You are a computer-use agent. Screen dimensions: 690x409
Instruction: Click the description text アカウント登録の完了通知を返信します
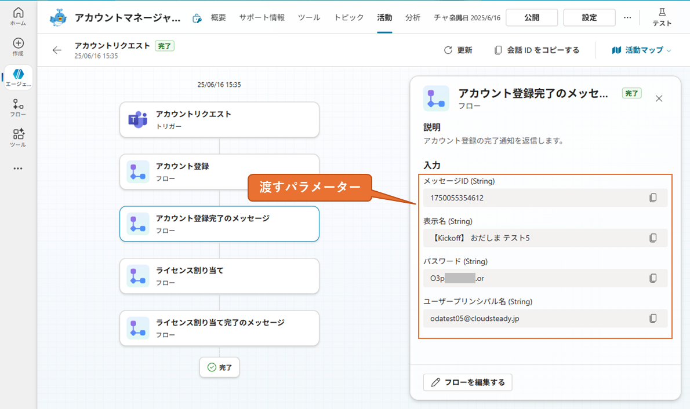pos(493,141)
